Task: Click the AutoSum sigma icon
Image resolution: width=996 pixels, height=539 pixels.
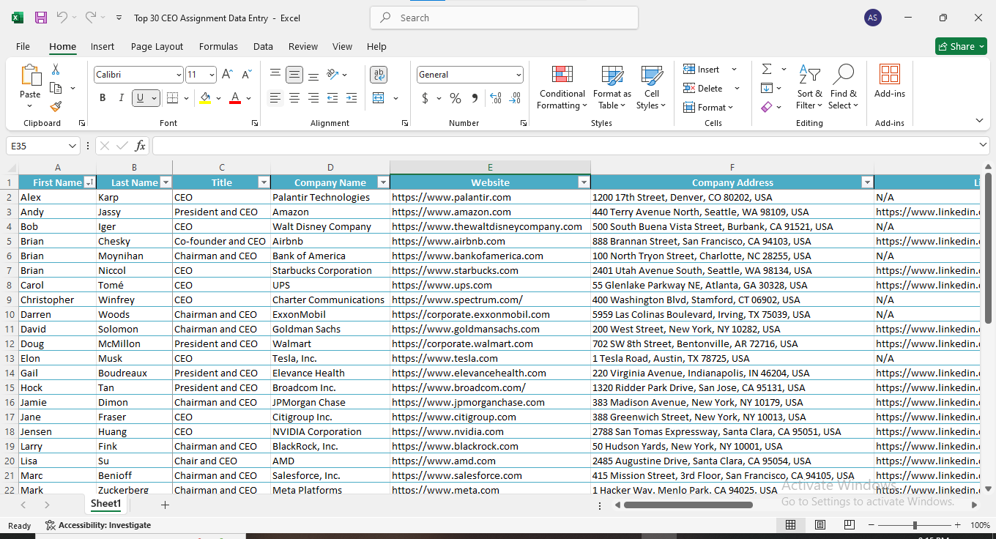Action: click(767, 70)
